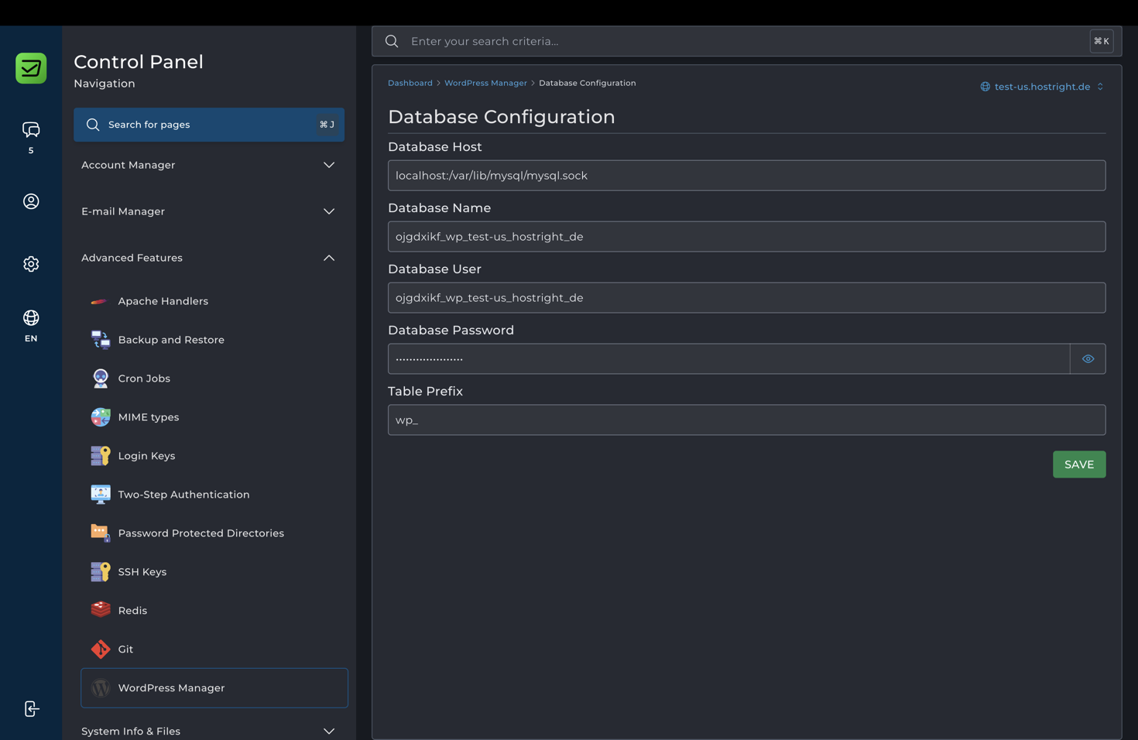Open Password Protected Directories page
Screen dimensions: 1138x740
[x=201, y=533]
